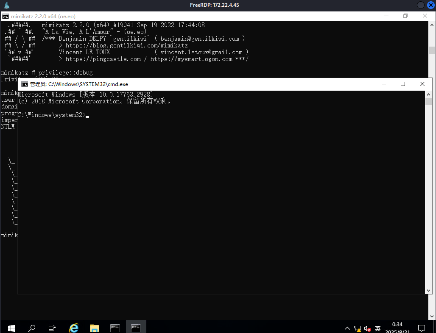The height and width of the screenshot is (333, 436).
Task: Click the C:\Windows\system32> prompt line
Action: 52,115
